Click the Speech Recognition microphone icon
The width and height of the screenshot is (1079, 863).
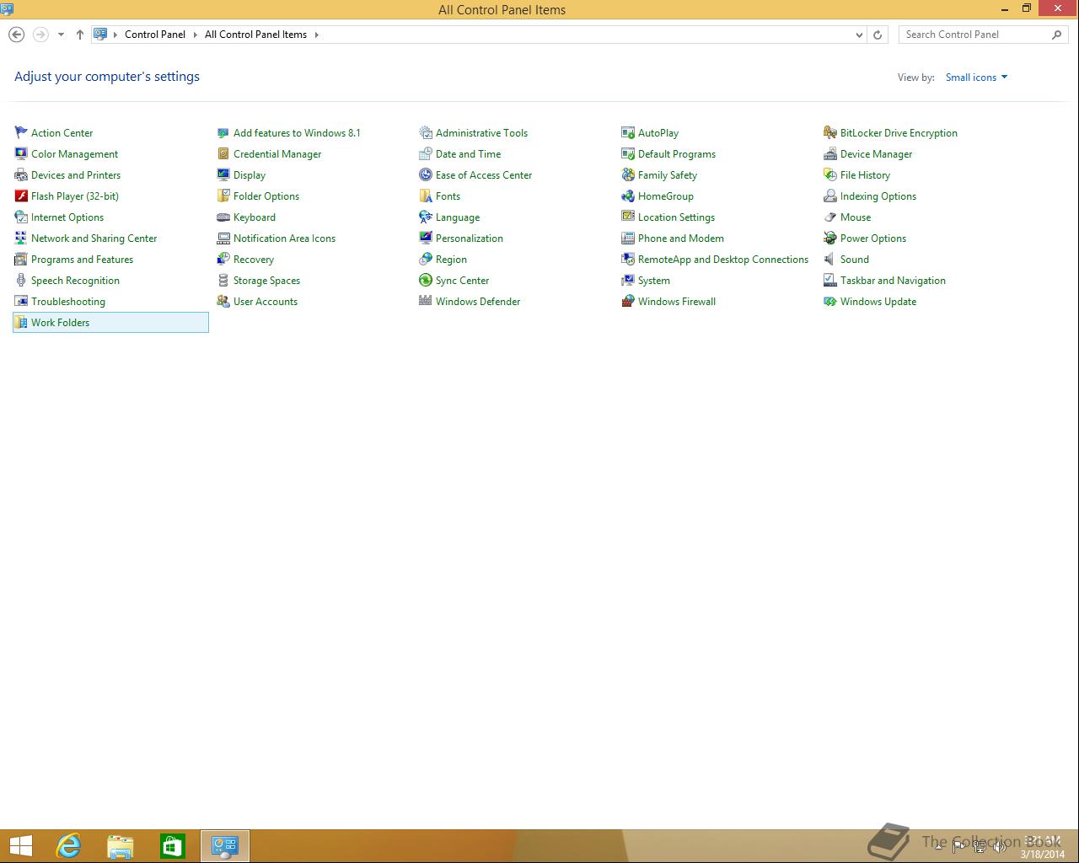pos(21,280)
